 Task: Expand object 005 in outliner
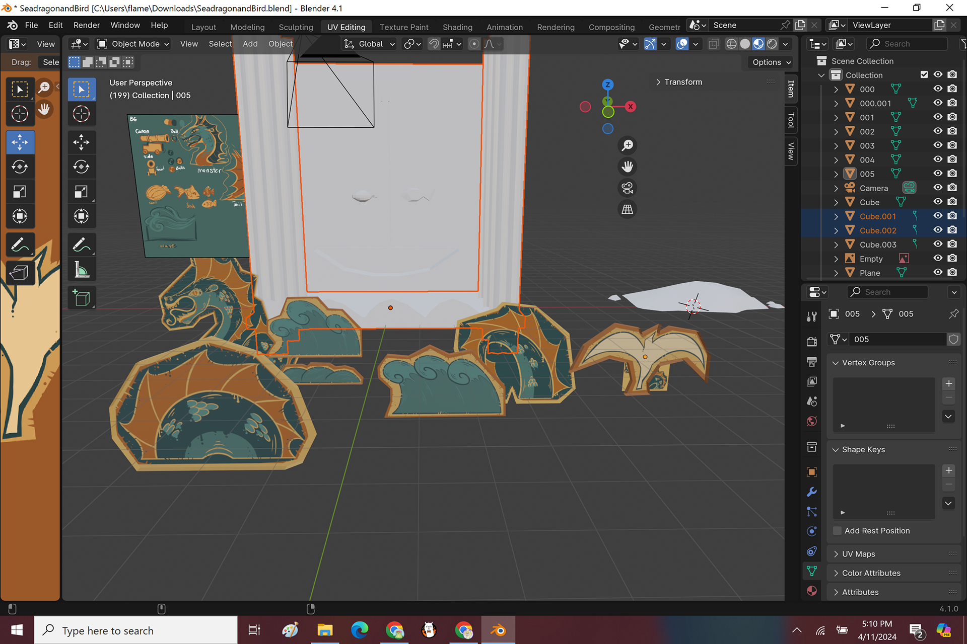click(x=836, y=174)
